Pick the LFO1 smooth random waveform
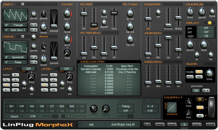The height and width of the screenshot is (130, 218). coord(15,90)
